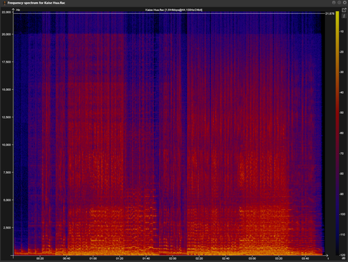This screenshot has height=262, width=348.
Task: Click the -50 dB scale label
Action: [x=342, y=113]
